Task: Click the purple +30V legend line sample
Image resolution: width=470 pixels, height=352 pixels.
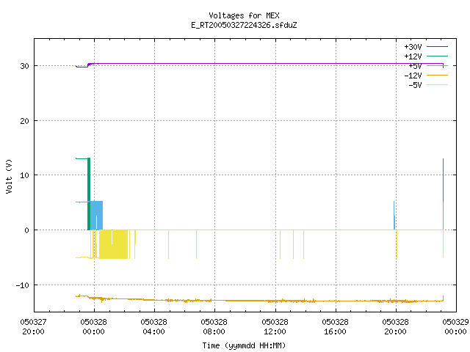Action: pyautogui.click(x=438, y=47)
